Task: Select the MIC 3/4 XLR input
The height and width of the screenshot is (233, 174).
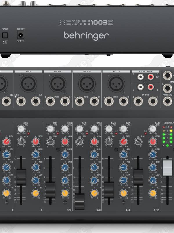Action: [57, 84]
